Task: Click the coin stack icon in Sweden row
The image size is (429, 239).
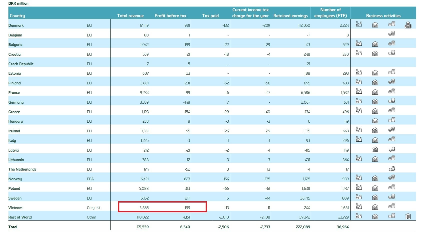Action: tap(392, 197)
